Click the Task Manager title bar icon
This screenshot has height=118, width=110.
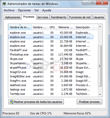(4, 4)
